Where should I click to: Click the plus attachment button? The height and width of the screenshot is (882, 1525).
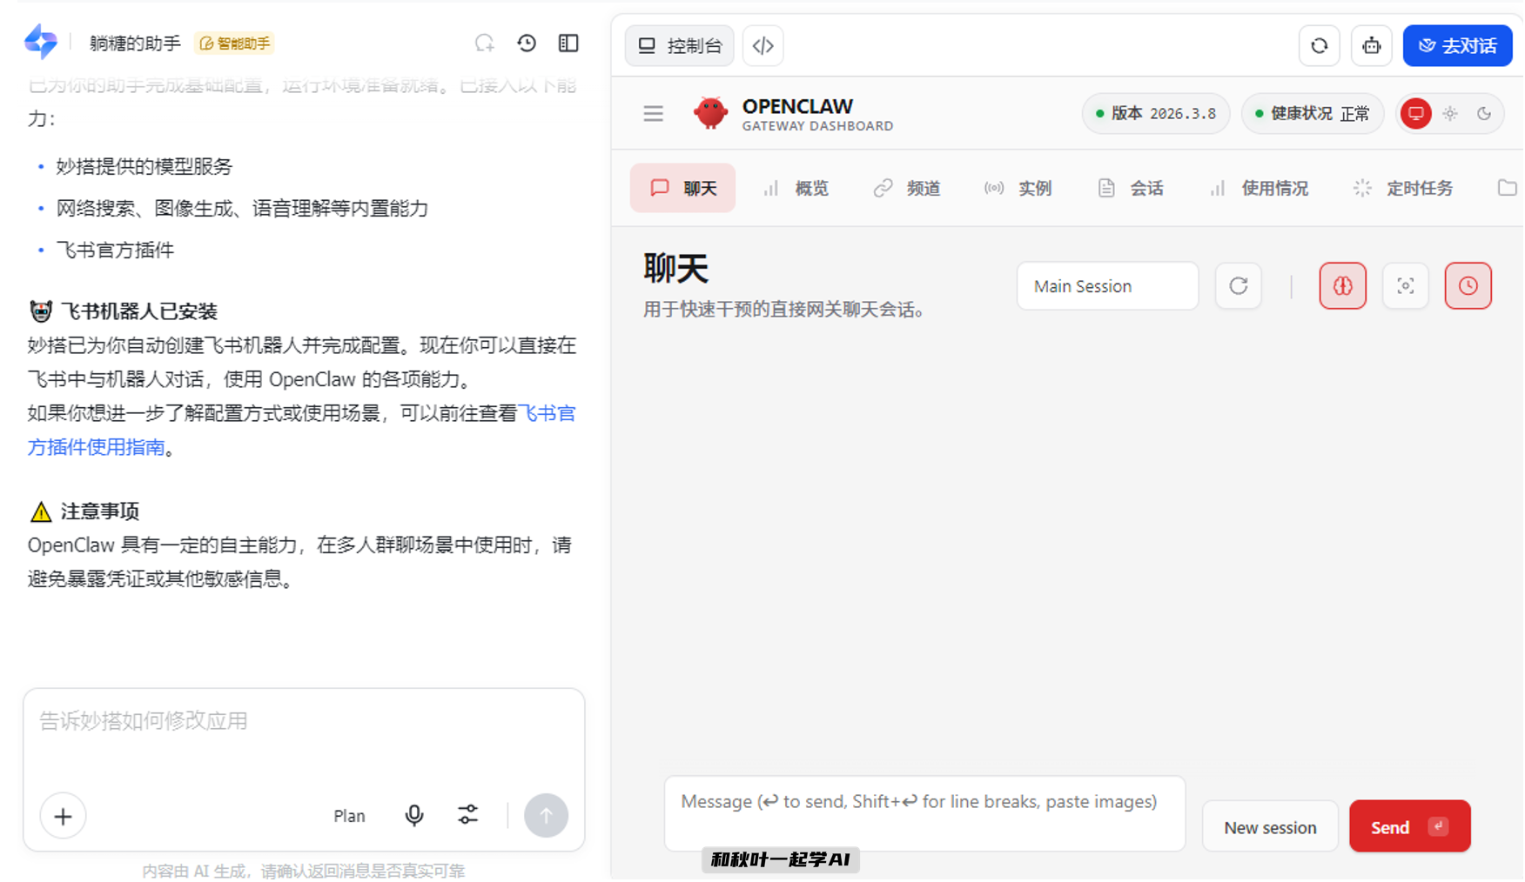[63, 816]
